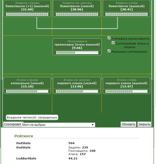
Task: Click the 'Полузащита' progress bar
Action: 77,53
